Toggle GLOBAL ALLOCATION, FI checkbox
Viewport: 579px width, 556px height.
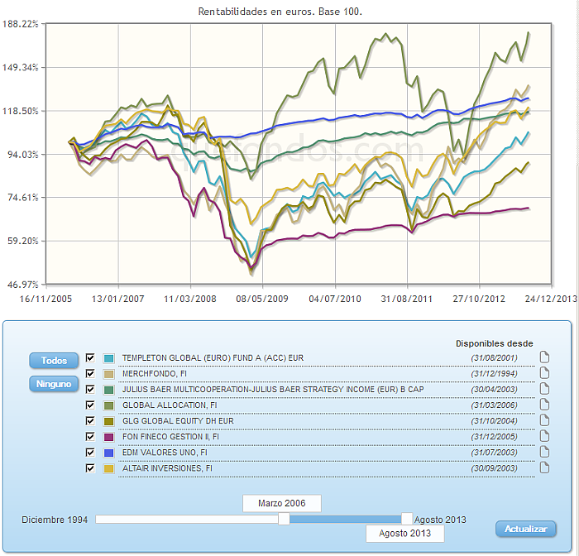point(90,405)
